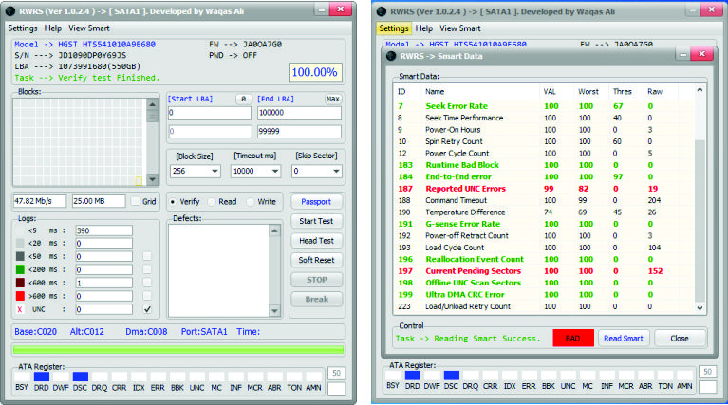Image resolution: width=728 pixels, height=405 pixels.
Task: Click Close button in Smart Data control
Action: pos(680,339)
